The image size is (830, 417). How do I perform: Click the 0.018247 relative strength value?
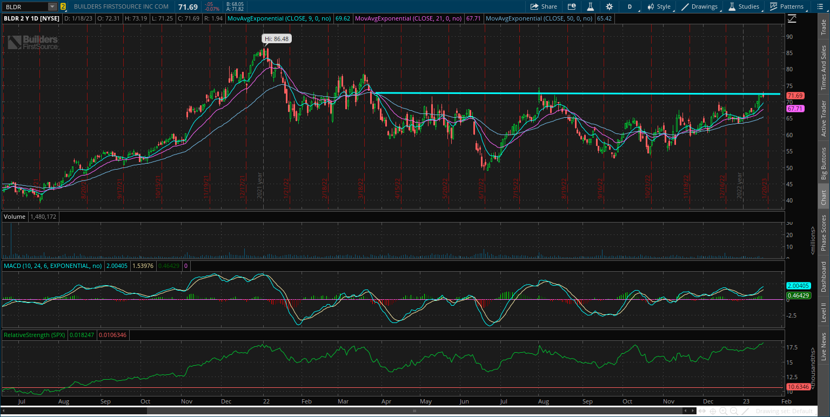pyautogui.click(x=81, y=335)
